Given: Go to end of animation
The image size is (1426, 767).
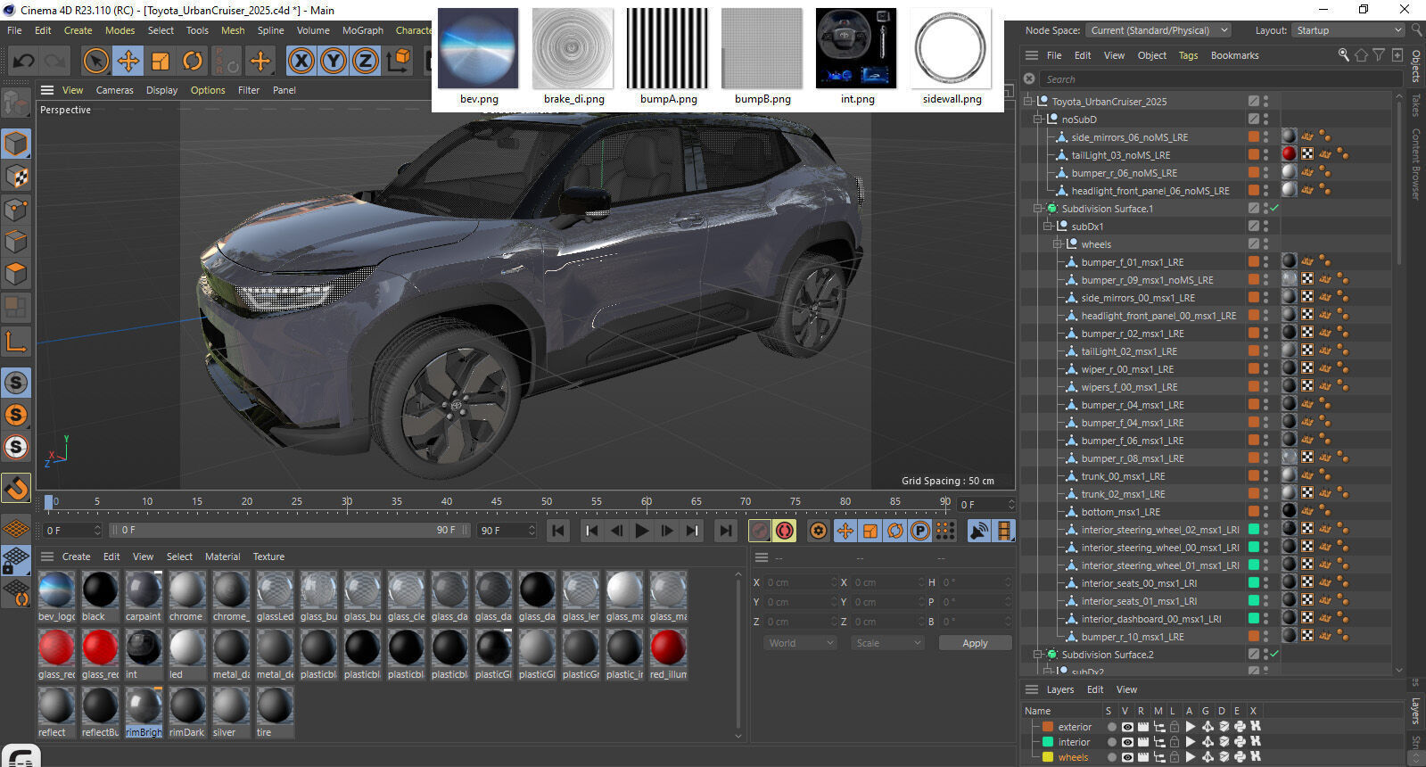Looking at the screenshot, I should tap(725, 531).
